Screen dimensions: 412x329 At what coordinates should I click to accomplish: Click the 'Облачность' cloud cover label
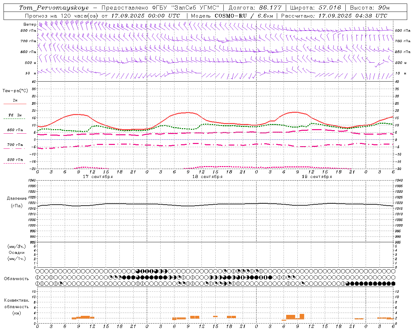(x=16, y=279)
